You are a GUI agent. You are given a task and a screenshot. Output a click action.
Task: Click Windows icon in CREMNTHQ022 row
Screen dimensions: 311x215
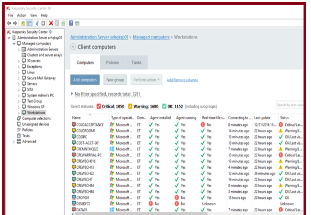point(112,149)
